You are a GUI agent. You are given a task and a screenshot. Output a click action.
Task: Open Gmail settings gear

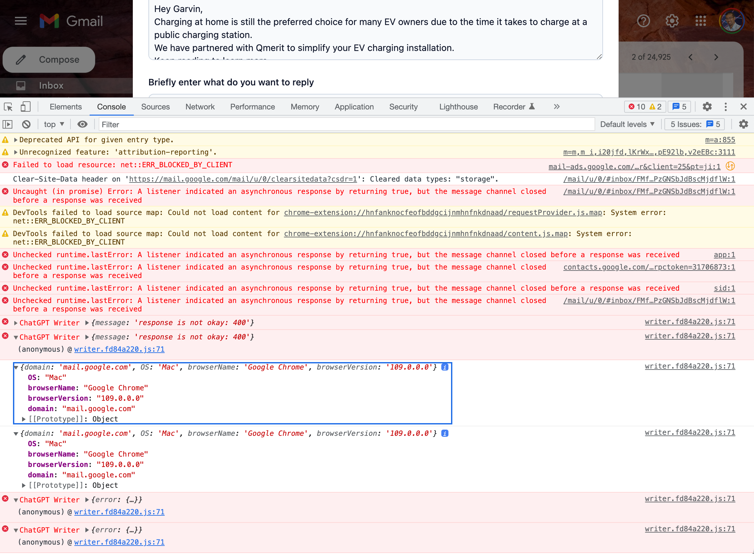672,21
